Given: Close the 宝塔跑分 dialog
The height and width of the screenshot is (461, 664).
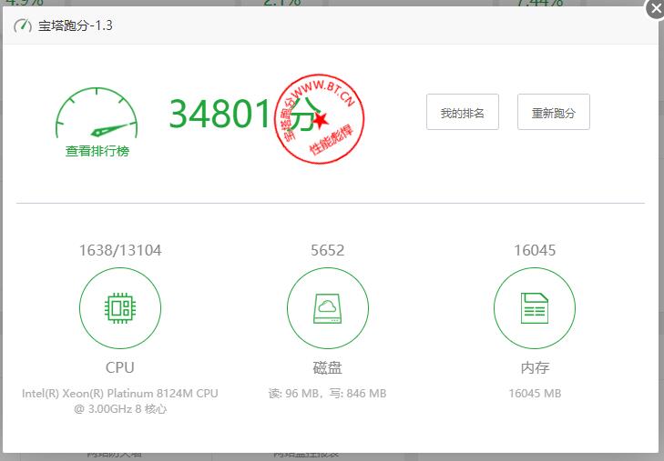Looking at the screenshot, I should [x=656, y=8].
